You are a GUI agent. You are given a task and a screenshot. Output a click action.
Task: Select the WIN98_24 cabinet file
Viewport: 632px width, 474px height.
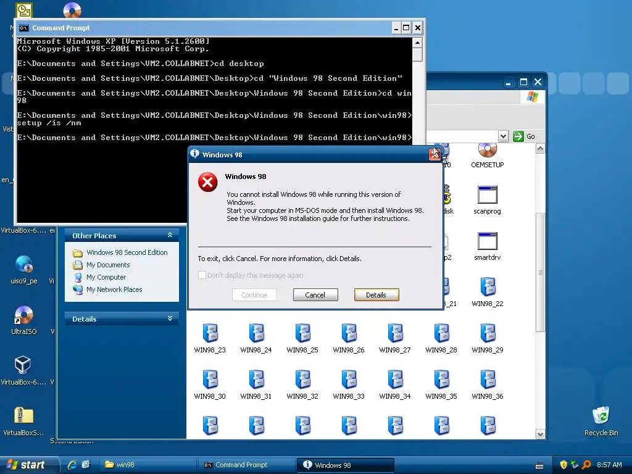256,333
